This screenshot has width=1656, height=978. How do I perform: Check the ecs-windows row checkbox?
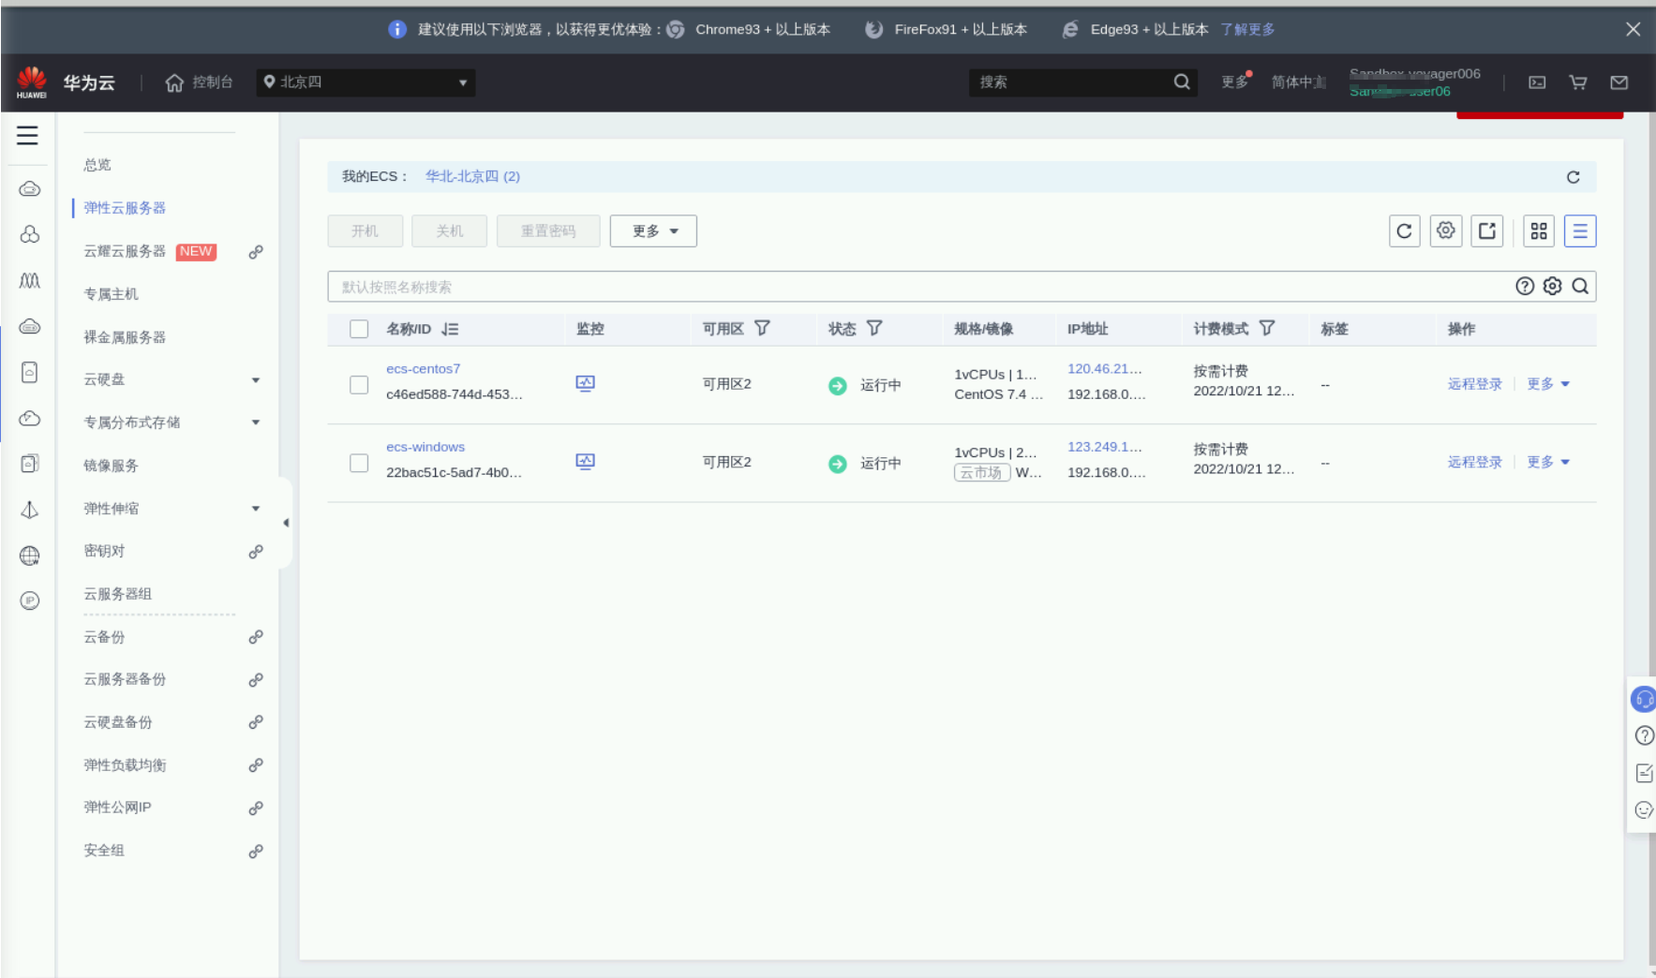click(x=359, y=463)
